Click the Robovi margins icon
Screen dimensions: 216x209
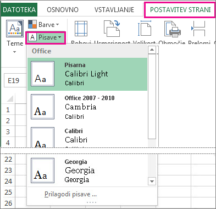pyautogui.click(x=81, y=29)
